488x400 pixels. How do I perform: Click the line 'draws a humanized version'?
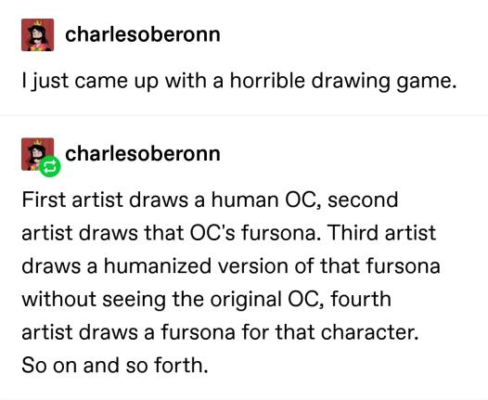231,266
